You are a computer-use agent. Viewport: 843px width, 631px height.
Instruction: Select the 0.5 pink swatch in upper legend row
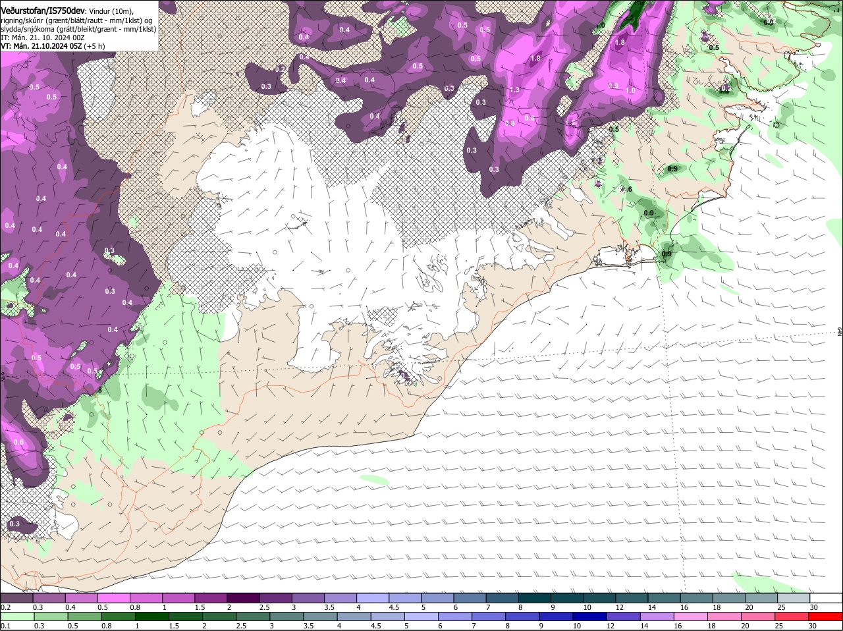[x=113, y=598]
